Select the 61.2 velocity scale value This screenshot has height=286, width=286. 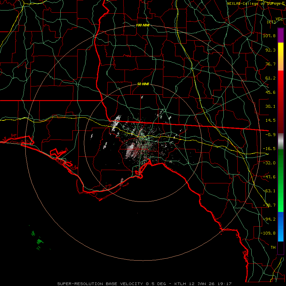coord(270,78)
